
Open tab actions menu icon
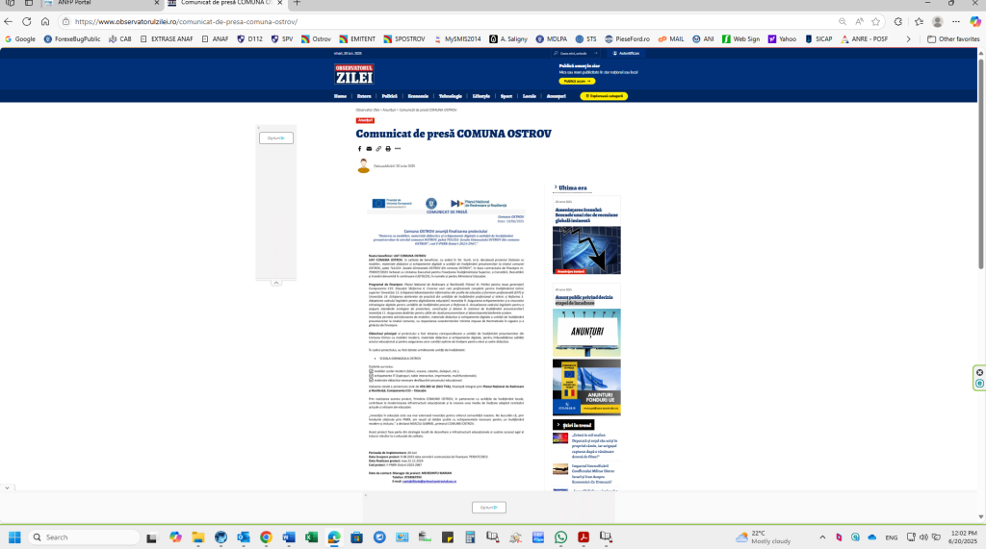tap(29, 3)
